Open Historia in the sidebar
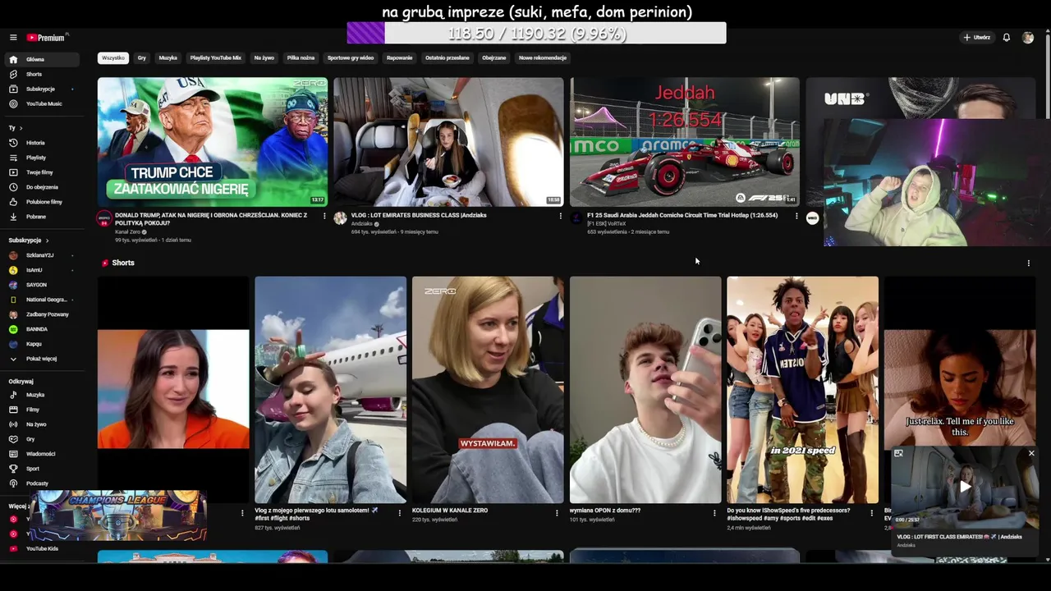This screenshot has height=591, width=1051. [44, 143]
